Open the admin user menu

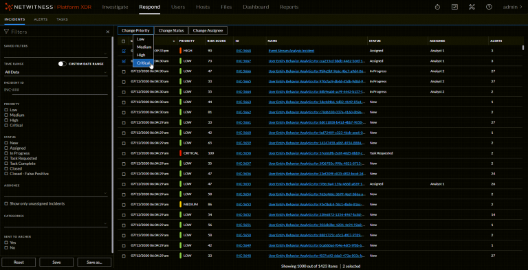coord(512,7)
